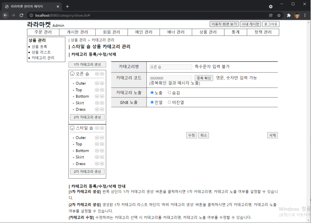Select Skirt under 스타일 숍

coord(80,157)
